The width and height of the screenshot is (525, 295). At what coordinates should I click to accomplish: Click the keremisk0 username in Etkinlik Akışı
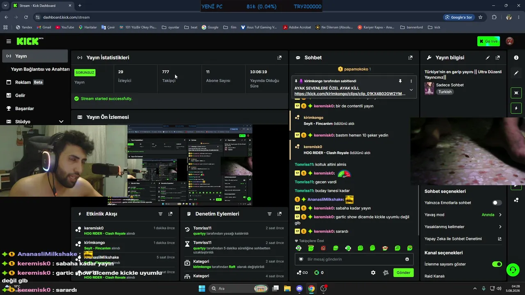[x=94, y=228]
